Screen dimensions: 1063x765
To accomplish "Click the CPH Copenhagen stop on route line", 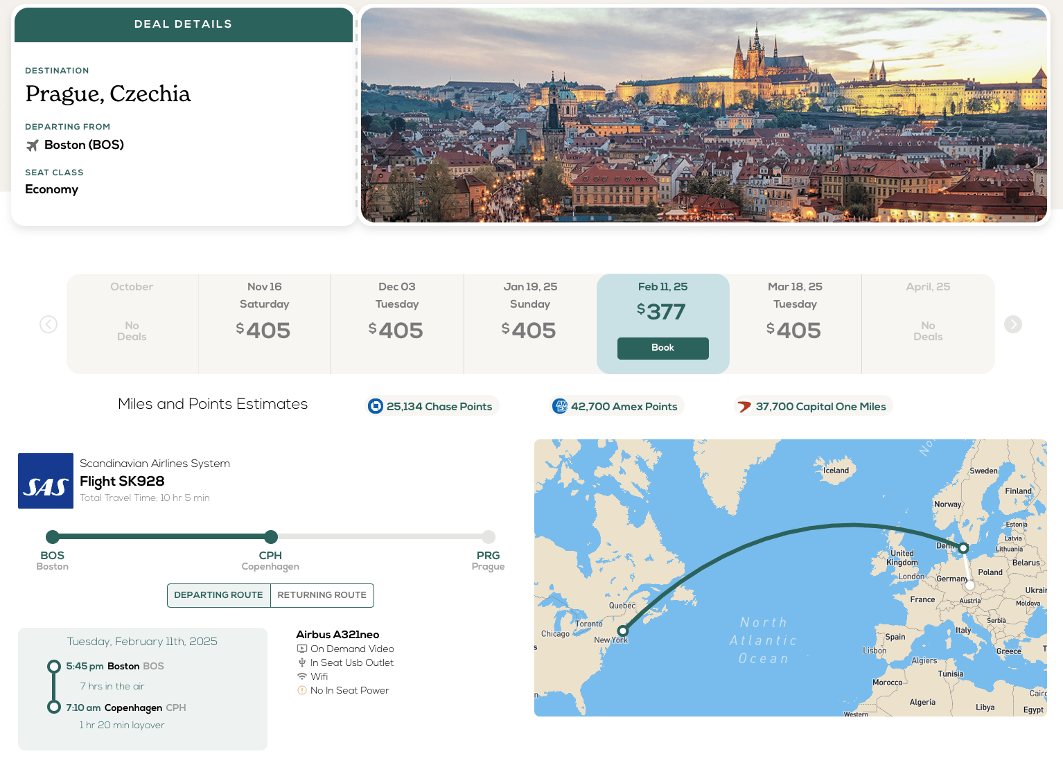I will point(271,537).
